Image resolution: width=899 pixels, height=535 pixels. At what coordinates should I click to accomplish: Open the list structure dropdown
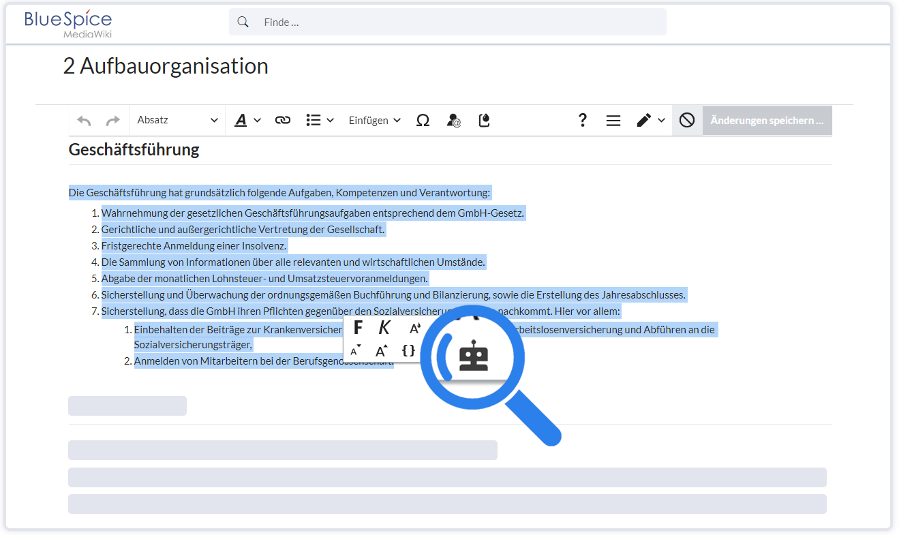coord(320,121)
